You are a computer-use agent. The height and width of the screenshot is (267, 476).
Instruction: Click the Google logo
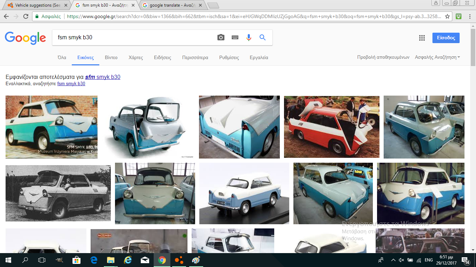point(25,38)
